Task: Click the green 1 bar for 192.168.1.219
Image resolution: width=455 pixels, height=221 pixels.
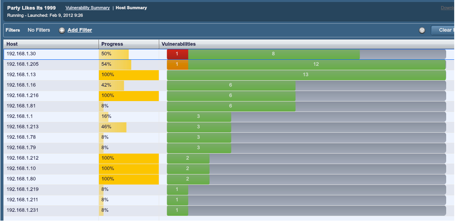Action: [177, 190]
